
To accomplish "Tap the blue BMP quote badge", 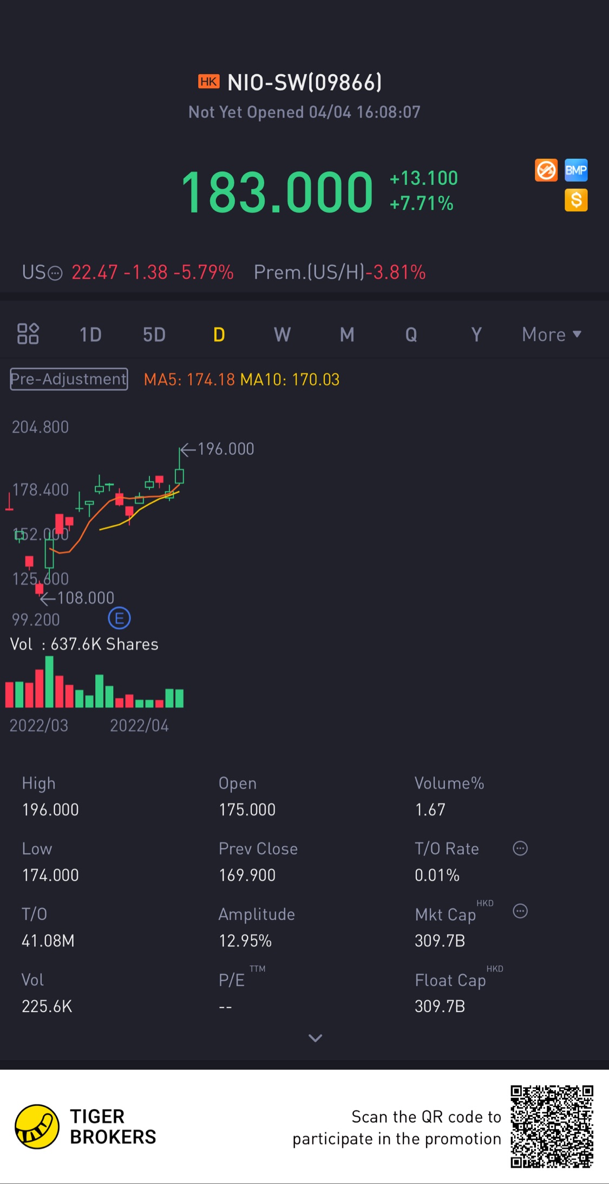I will 576,170.
